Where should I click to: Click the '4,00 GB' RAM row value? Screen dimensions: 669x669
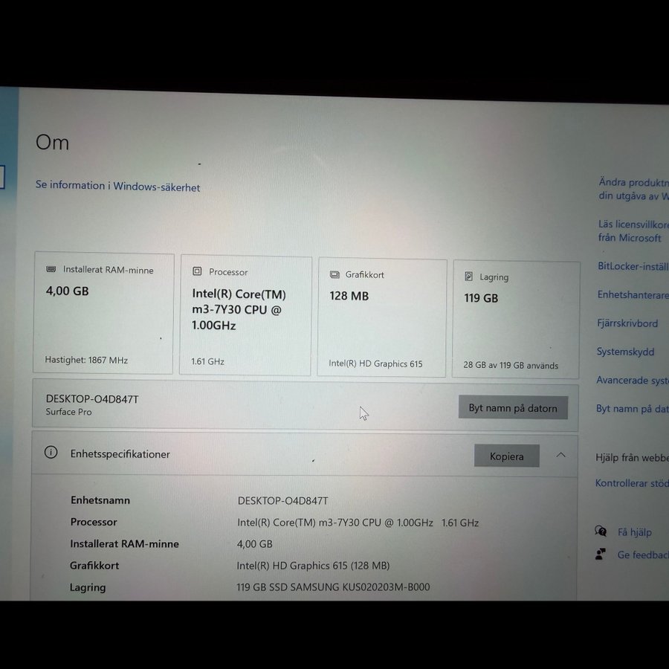255,543
